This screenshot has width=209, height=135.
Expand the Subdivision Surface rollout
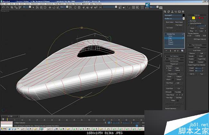(174, 59)
